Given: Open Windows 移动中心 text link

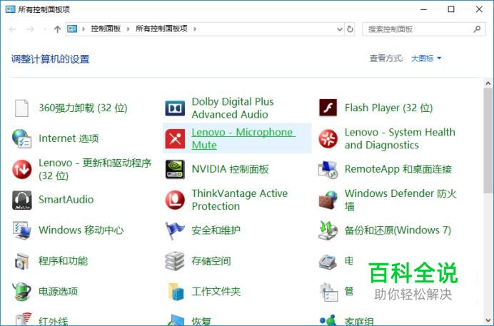Looking at the screenshot, I should coord(81,230).
